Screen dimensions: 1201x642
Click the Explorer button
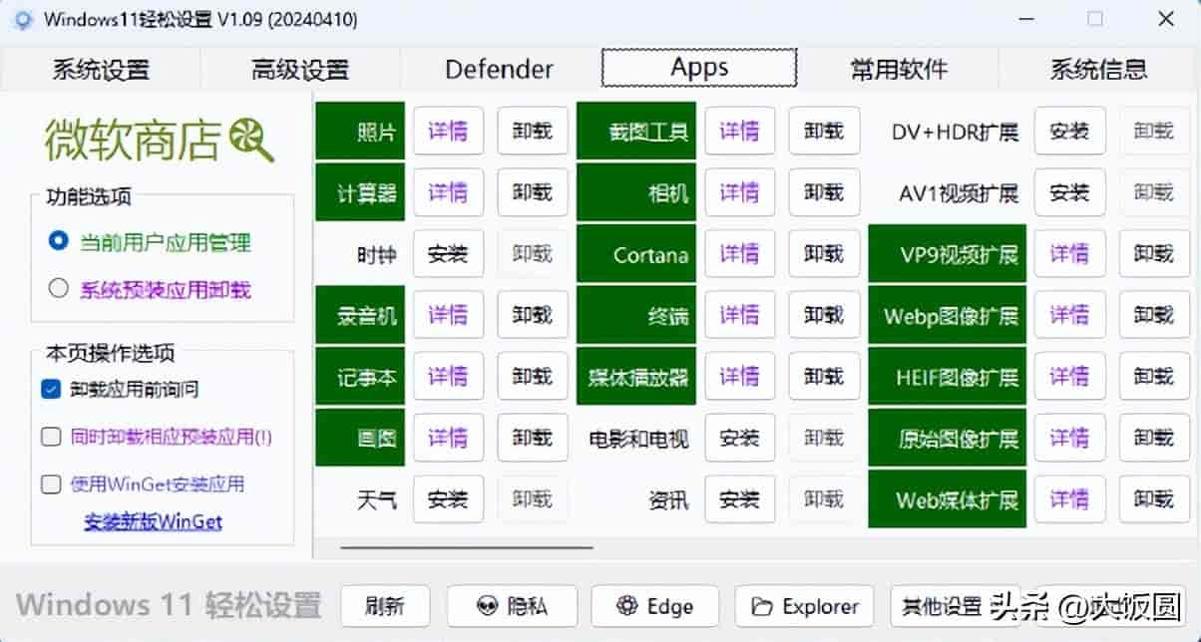click(x=804, y=606)
